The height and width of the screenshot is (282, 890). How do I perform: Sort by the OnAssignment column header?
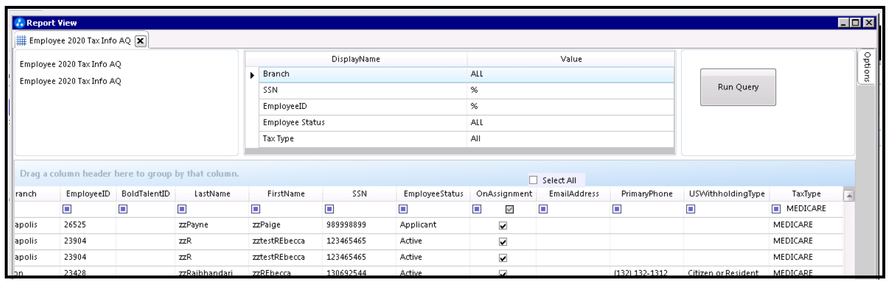(x=503, y=194)
